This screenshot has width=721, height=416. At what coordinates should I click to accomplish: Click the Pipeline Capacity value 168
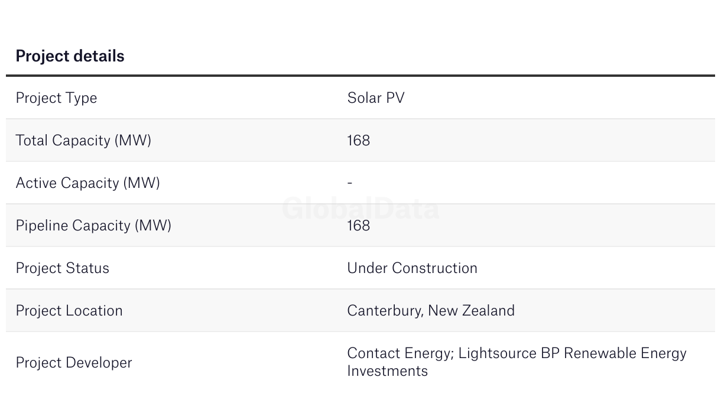359,226
